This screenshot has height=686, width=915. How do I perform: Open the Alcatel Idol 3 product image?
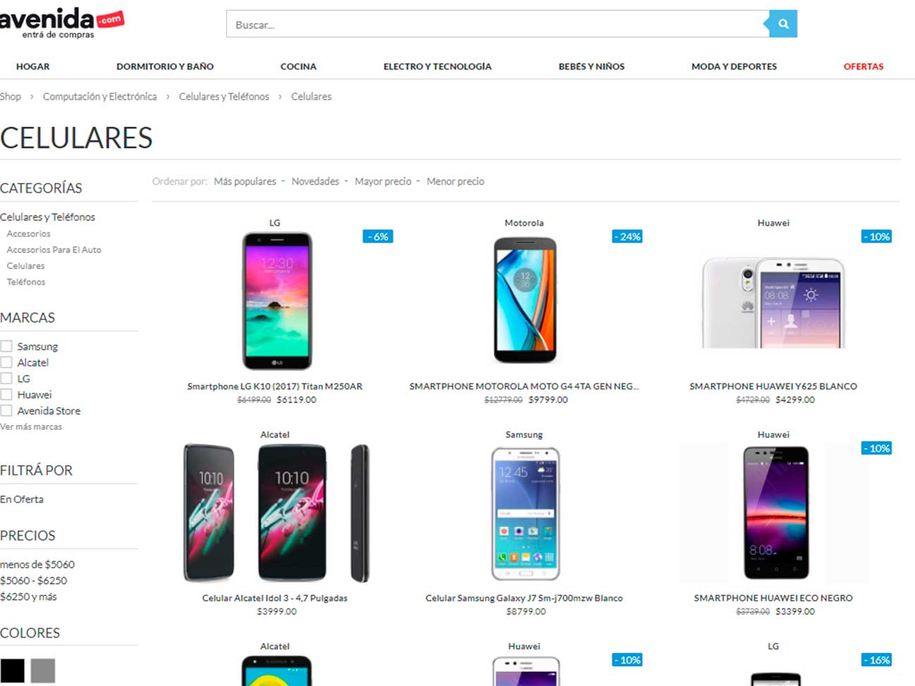pyautogui.click(x=275, y=513)
